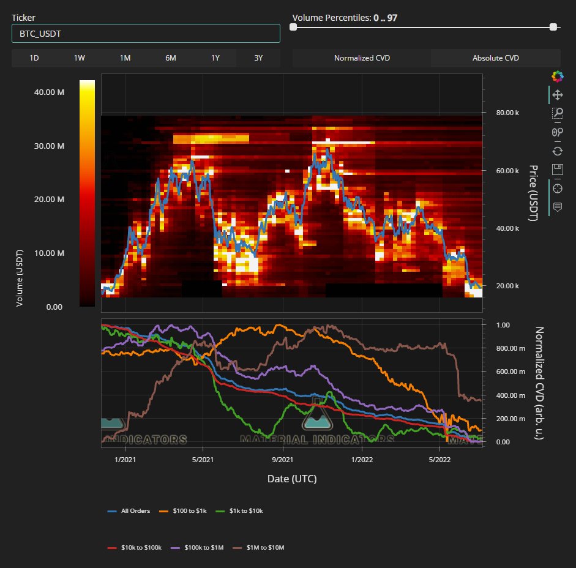Toggle the $10k to $100k legend entry
This screenshot has height=568, width=576.
pos(135,547)
